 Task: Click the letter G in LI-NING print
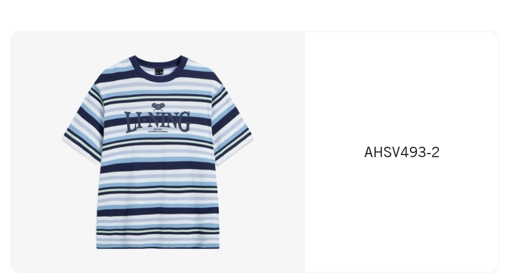click(x=185, y=121)
